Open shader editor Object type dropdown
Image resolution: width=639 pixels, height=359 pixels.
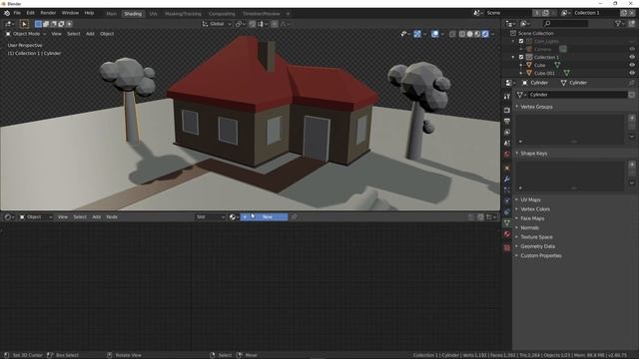tap(36, 217)
